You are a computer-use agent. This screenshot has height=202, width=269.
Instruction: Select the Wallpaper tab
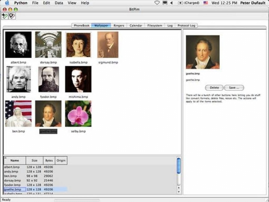101,25
